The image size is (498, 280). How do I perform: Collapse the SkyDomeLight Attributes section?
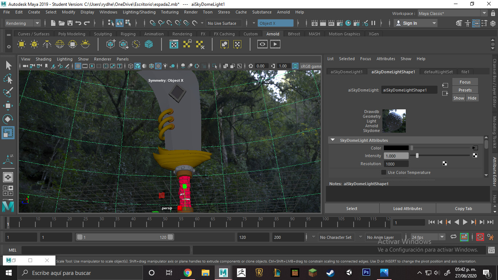tap(332, 140)
